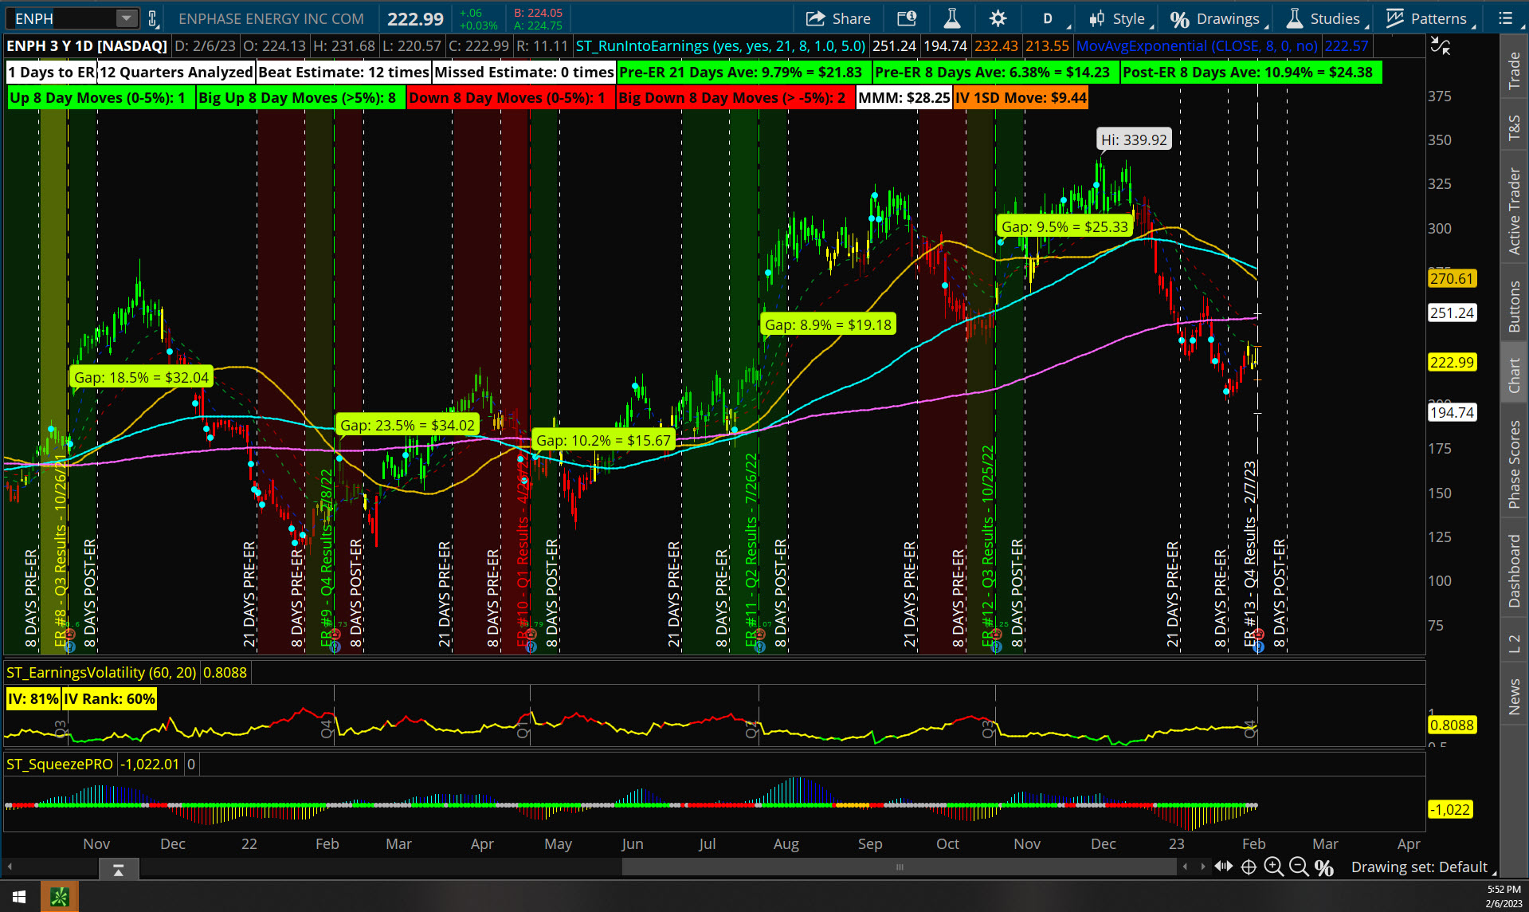Open the Patterns menu icon
The height and width of the screenshot is (912, 1529).
coord(1396,18)
